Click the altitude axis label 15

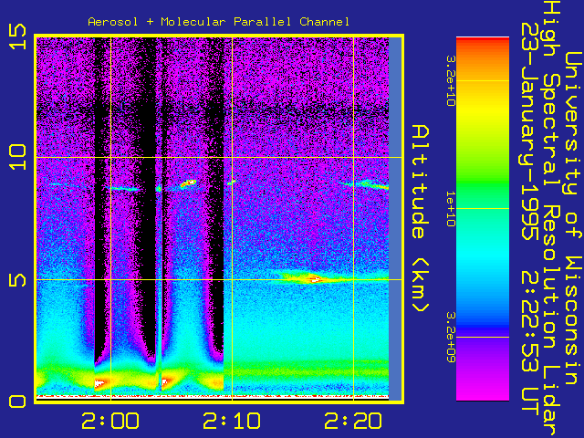coord(17,36)
